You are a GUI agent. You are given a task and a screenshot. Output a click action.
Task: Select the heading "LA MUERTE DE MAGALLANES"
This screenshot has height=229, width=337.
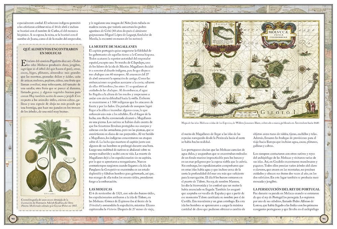point(113,46)
